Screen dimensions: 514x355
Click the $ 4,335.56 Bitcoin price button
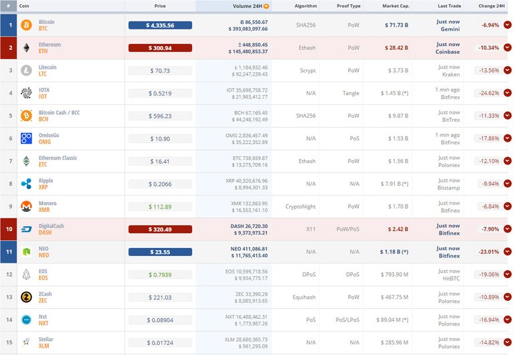(x=160, y=25)
